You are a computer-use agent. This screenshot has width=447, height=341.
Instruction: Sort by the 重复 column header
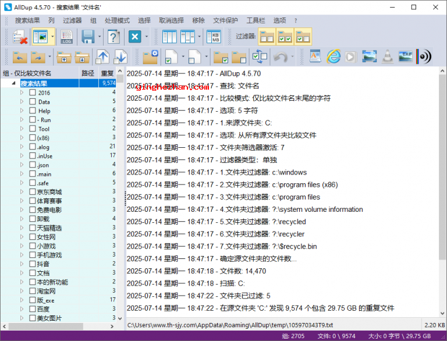(107, 73)
